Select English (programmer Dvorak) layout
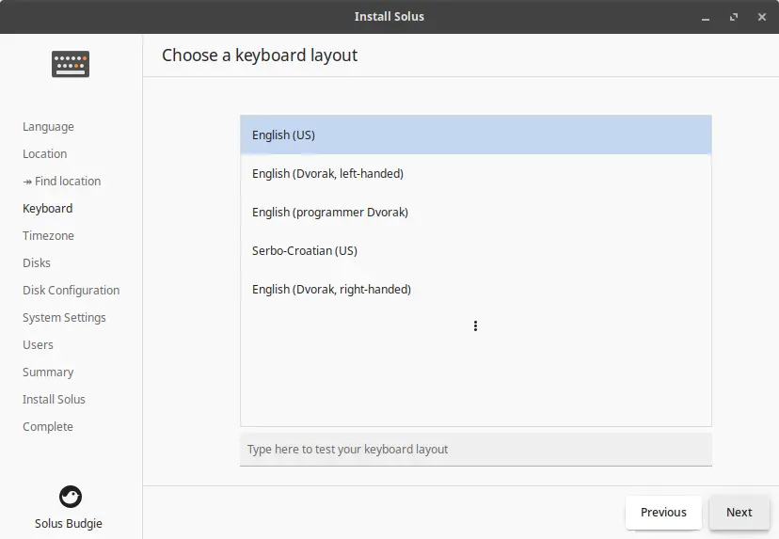Screen dimensions: 779x539 click(x=476, y=213)
